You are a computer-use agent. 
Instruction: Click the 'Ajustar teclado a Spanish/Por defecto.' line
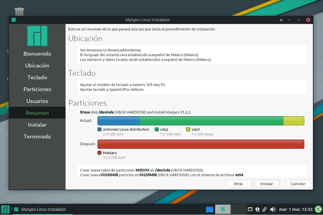tap(112, 90)
